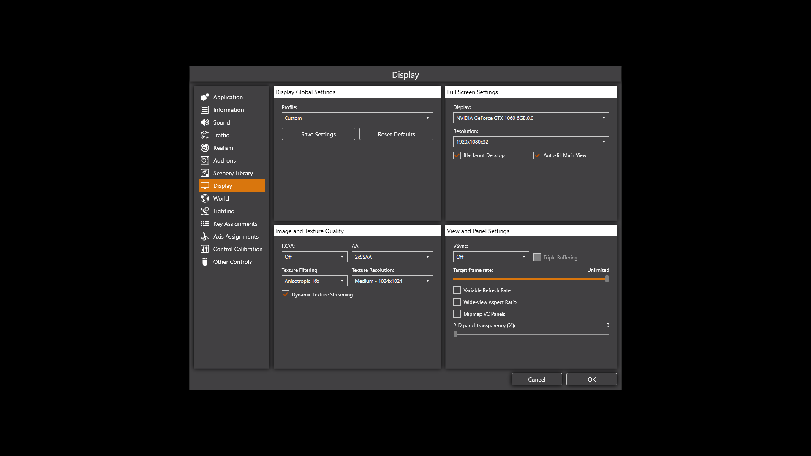Click Reset Defaults button

point(396,134)
